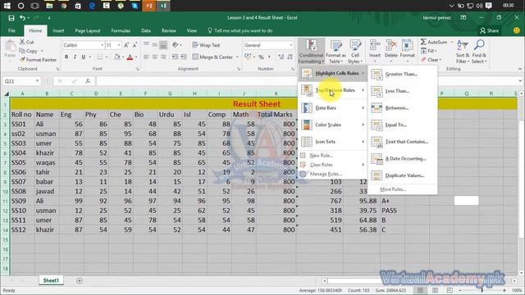Click the Fill Color bucket swatch

click(116, 57)
